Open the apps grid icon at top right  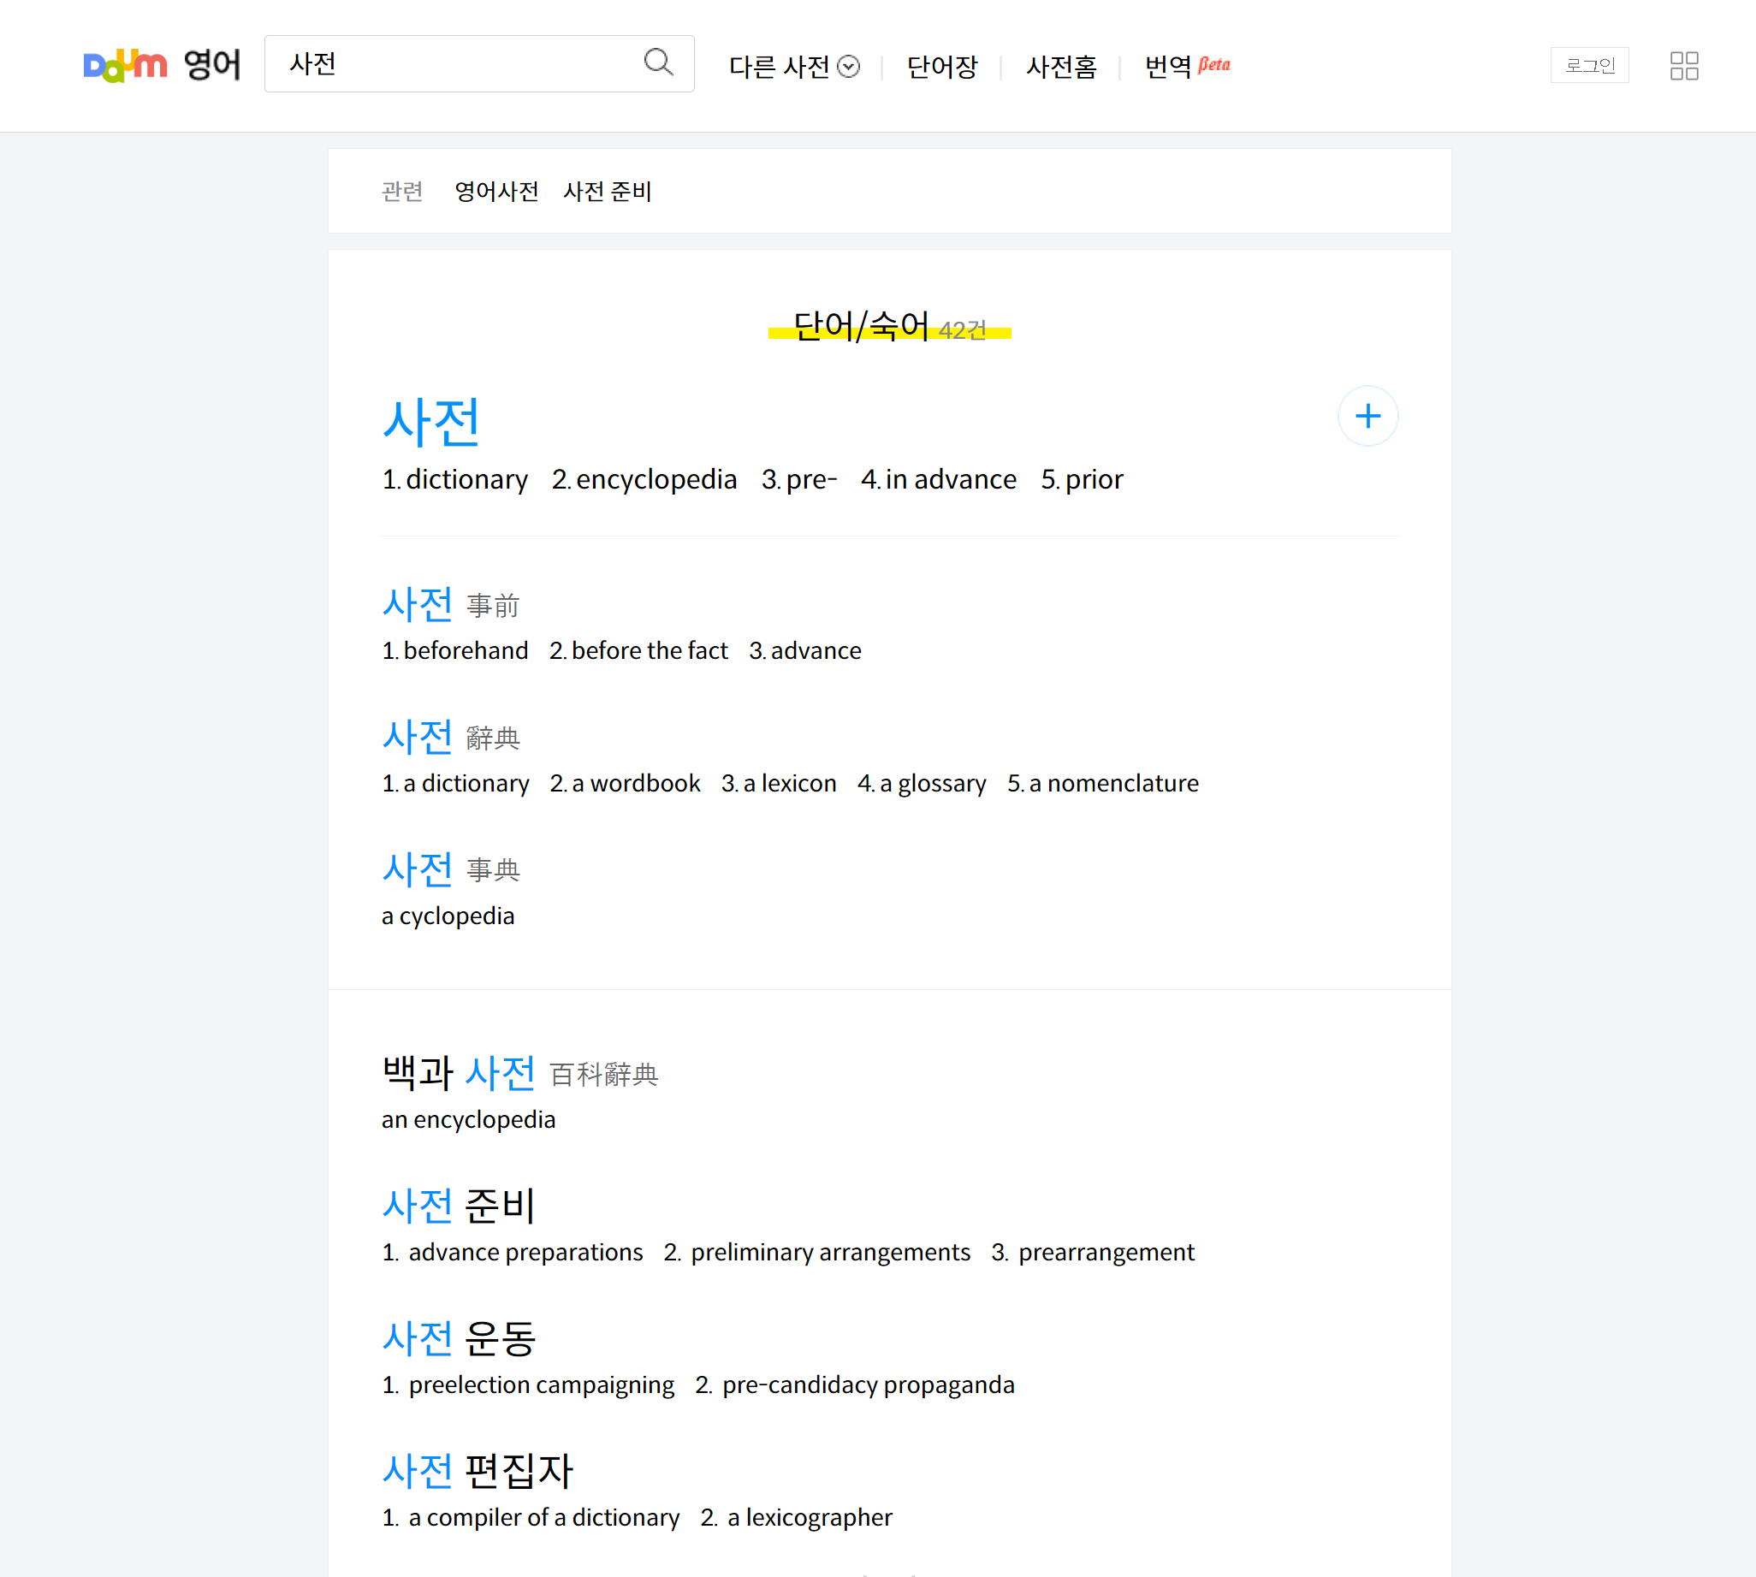[x=1684, y=65]
